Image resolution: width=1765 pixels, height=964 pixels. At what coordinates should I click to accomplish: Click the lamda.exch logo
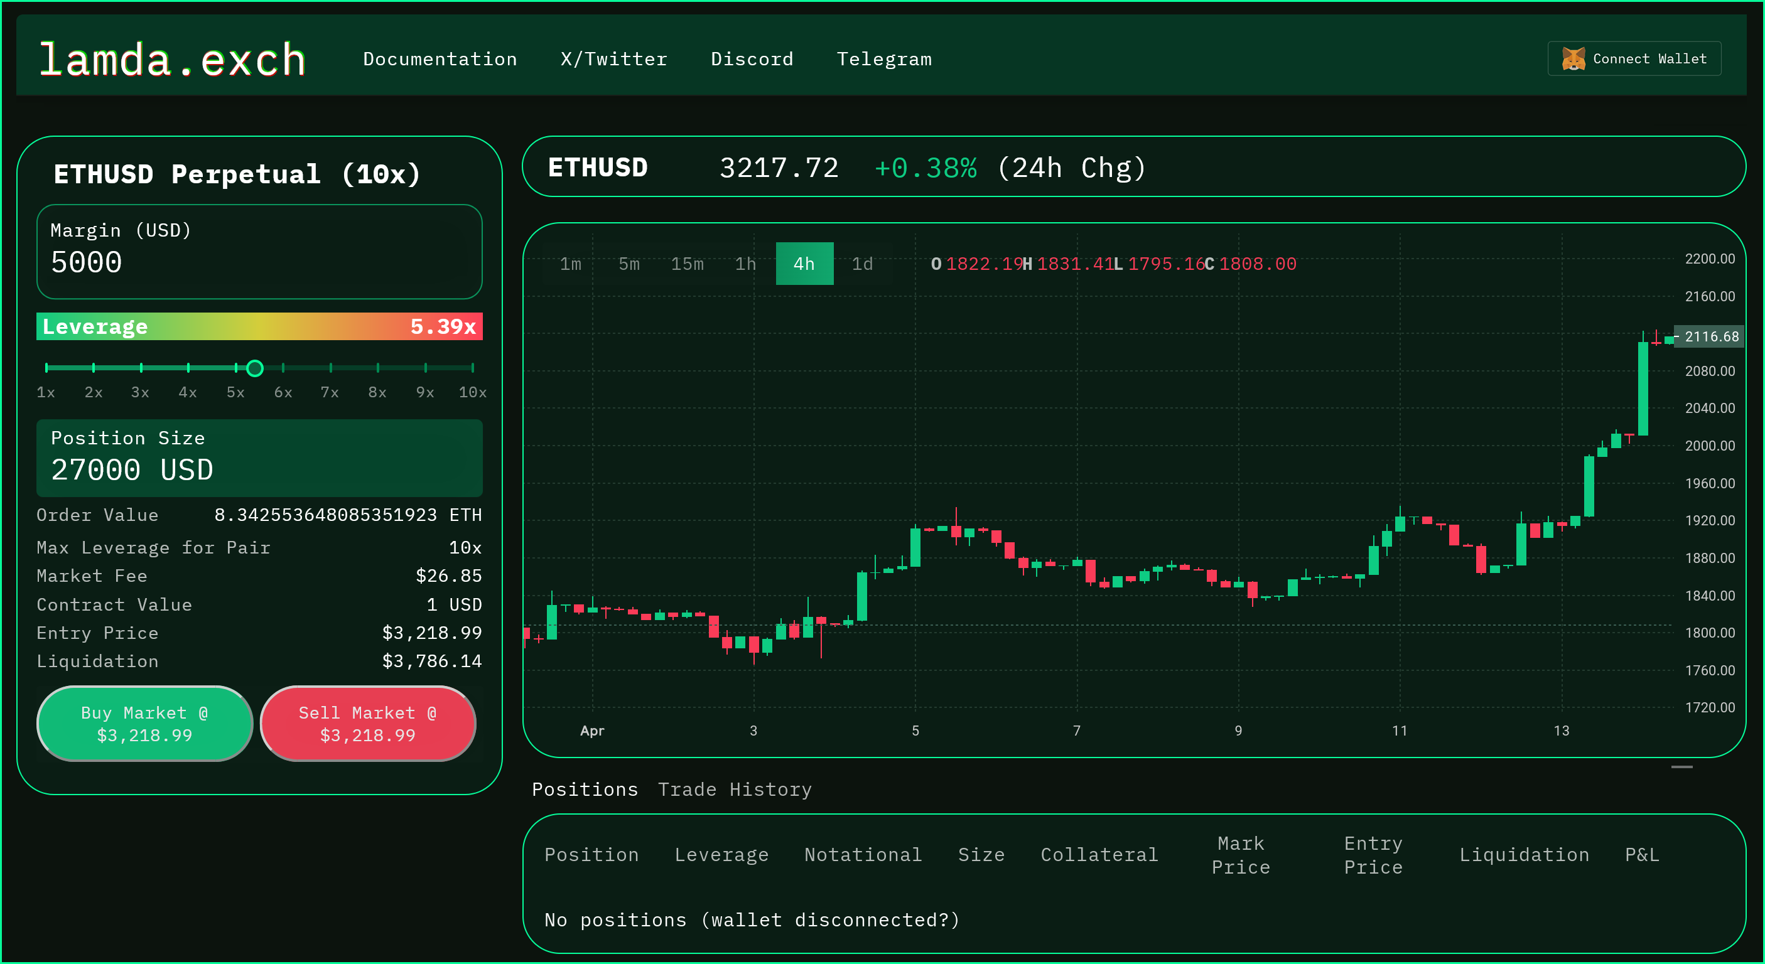point(172,60)
